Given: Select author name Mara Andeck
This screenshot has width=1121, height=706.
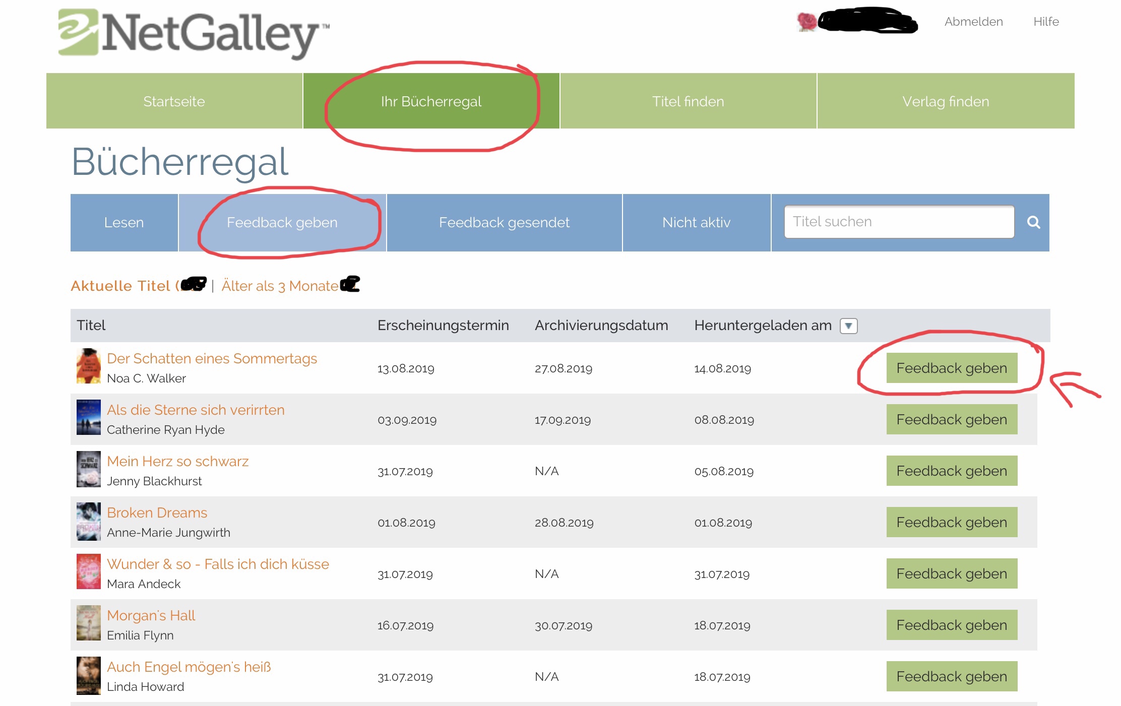Looking at the screenshot, I should click(144, 584).
